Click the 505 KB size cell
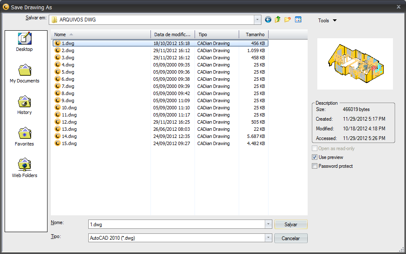The height and width of the screenshot is (254, 406). [x=258, y=122]
